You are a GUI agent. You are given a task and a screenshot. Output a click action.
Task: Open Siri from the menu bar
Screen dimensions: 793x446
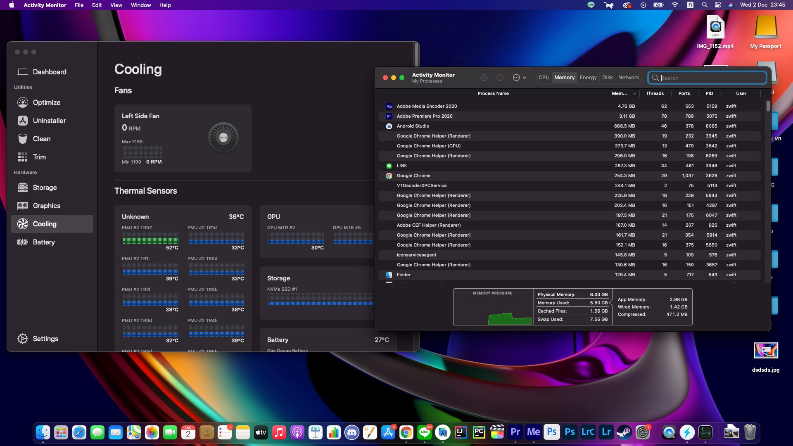tap(731, 5)
